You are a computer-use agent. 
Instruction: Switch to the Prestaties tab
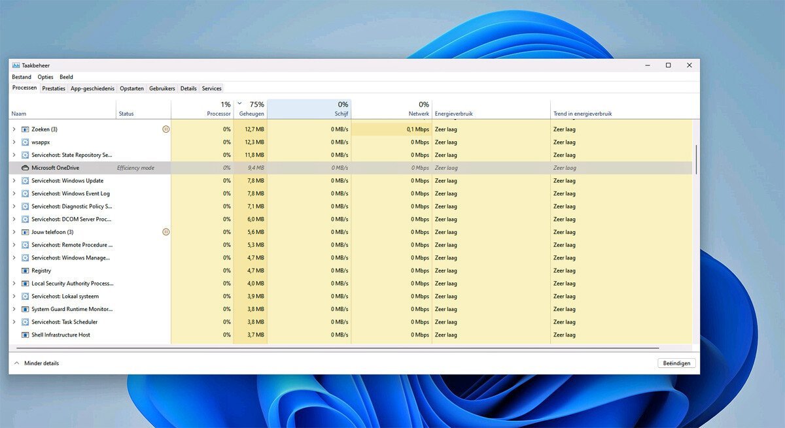(54, 88)
